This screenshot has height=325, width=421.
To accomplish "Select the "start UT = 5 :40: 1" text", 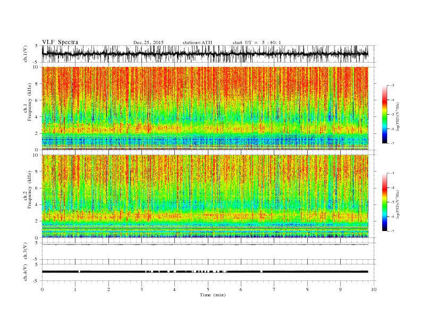I will click(257, 42).
